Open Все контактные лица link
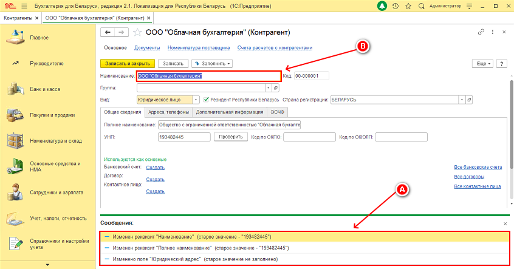Viewport: 514px width, 269px height. [478, 186]
